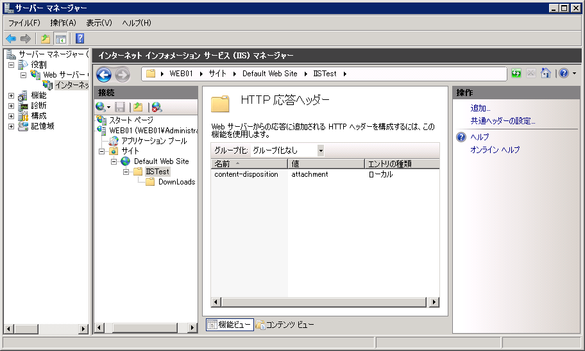Viewport: 585px width, 351px height.
Task: Collapse the Default Web Site node
Action: click(x=114, y=161)
